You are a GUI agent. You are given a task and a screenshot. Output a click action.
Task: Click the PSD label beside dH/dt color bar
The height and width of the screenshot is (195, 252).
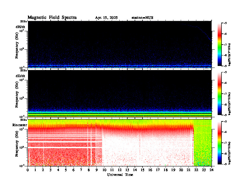coord(229,54)
